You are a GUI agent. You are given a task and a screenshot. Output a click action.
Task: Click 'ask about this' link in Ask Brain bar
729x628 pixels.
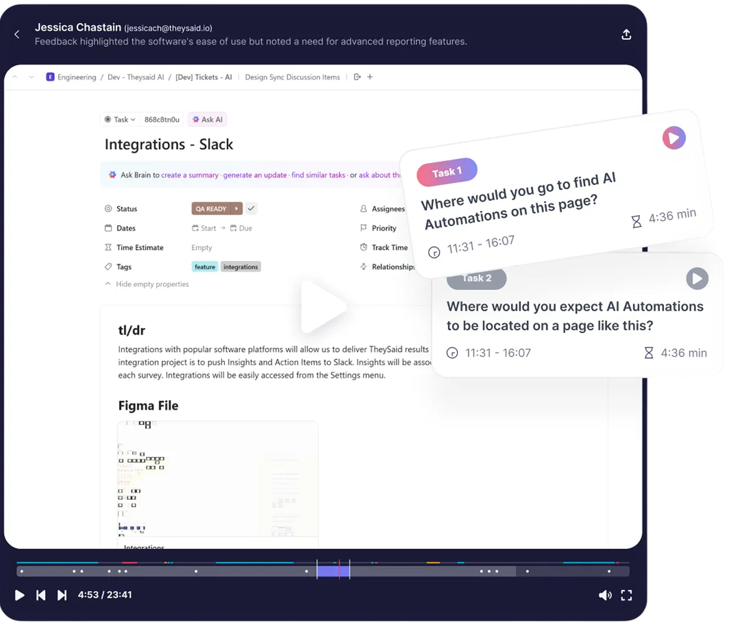(380, 175)
